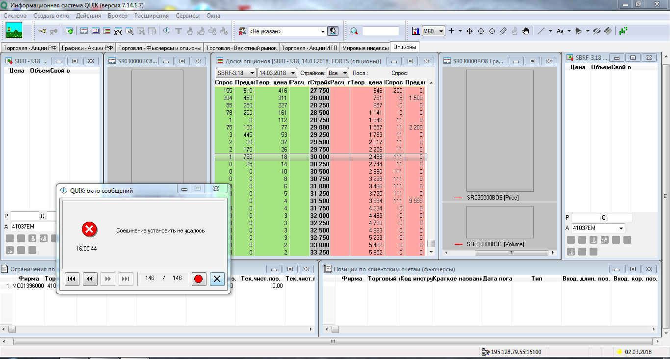Click the green plus create-window icon
The height and width of the screenshot is (359, 670).
[70, 31]
